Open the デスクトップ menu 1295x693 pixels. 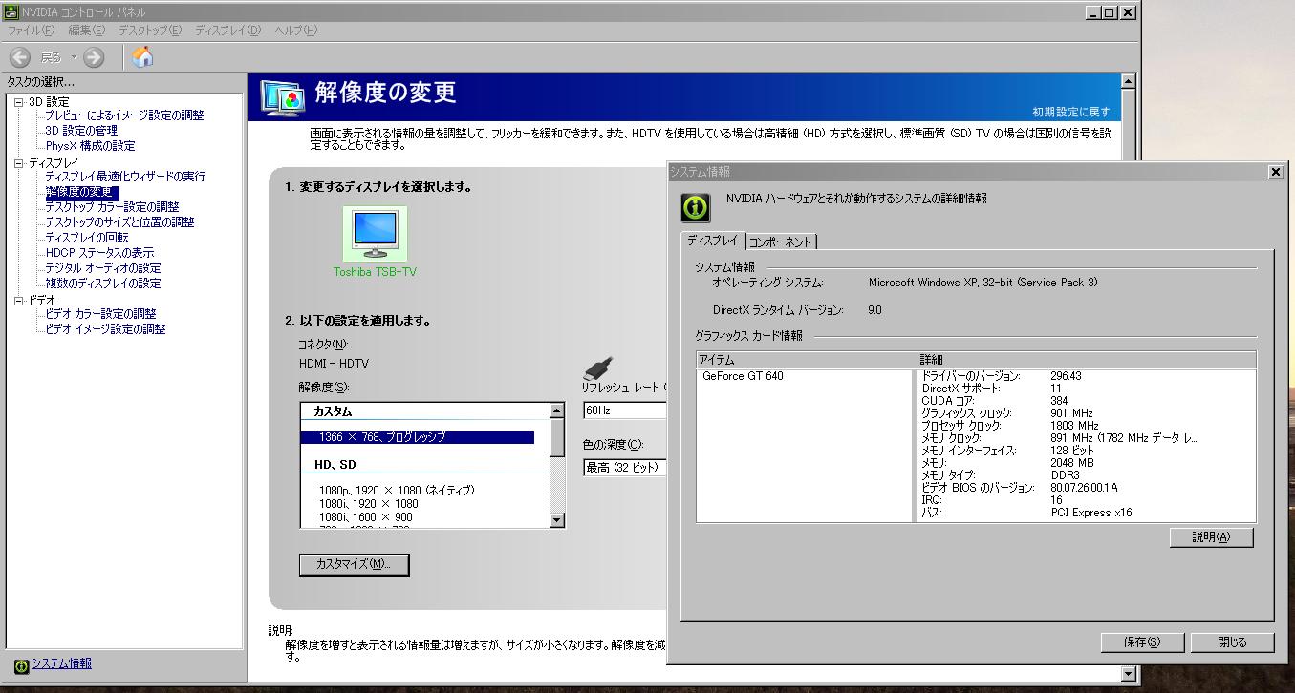tap(149, 31)
